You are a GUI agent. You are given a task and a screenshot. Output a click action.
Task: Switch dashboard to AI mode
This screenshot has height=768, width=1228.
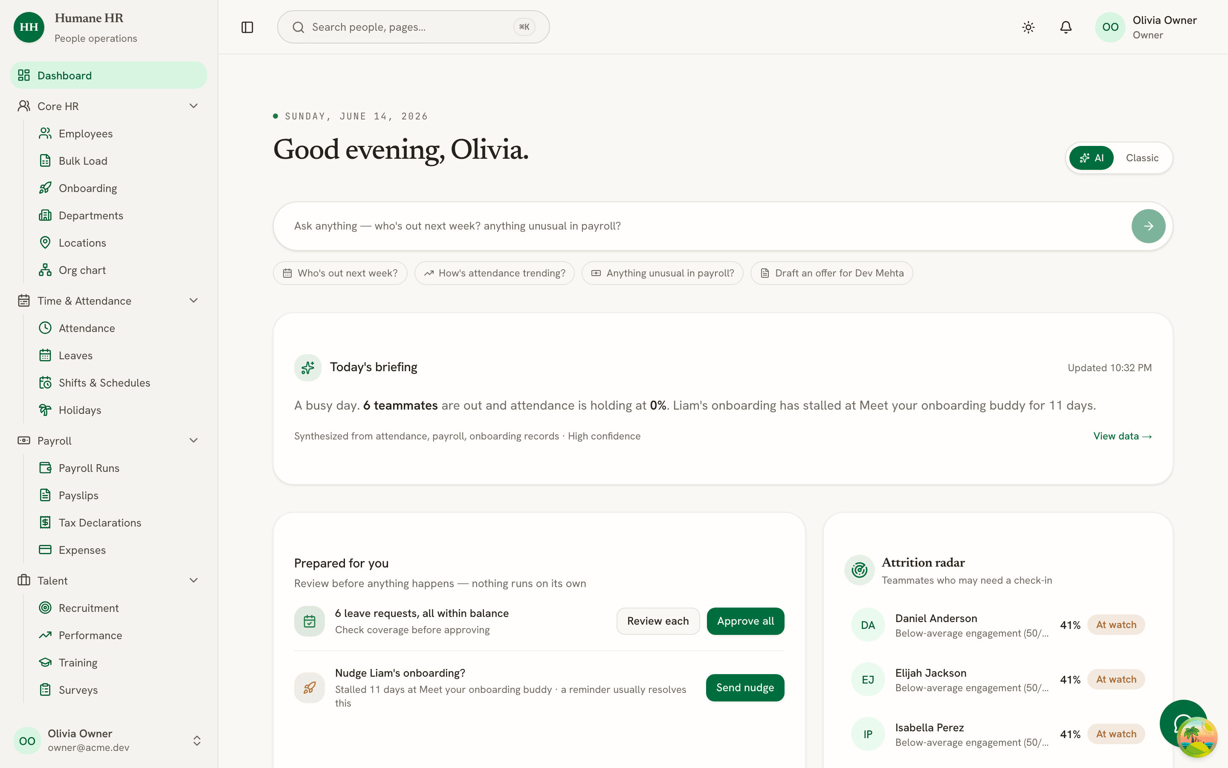click(x=1091, y=158)
